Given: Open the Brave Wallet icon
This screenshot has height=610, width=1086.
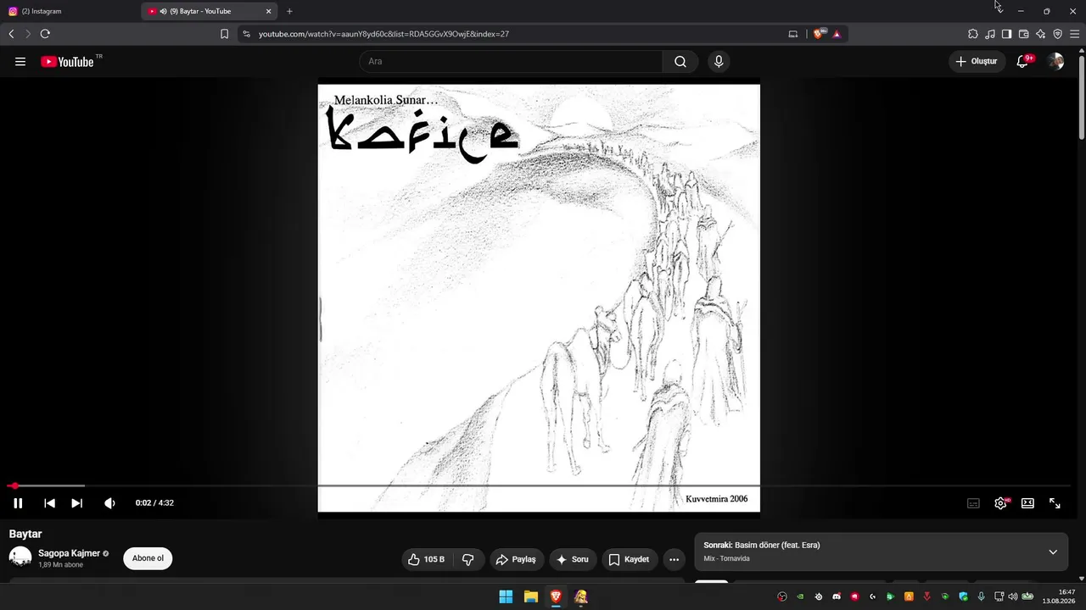Looking at the screenshot, I should [x=1023, y=34].
